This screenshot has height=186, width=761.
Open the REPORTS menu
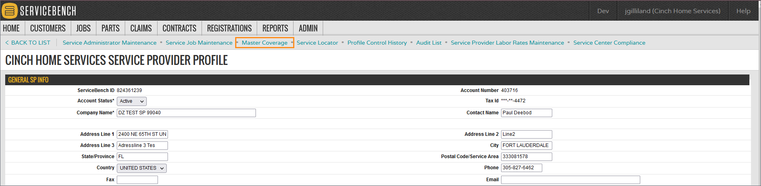tap(275, 28)
